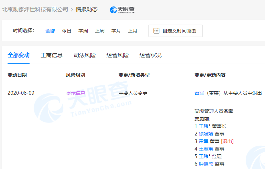The width and height of the screenshot is (265, 169).
Task: Click the date 2020-06-09
Action: (21, 93)
